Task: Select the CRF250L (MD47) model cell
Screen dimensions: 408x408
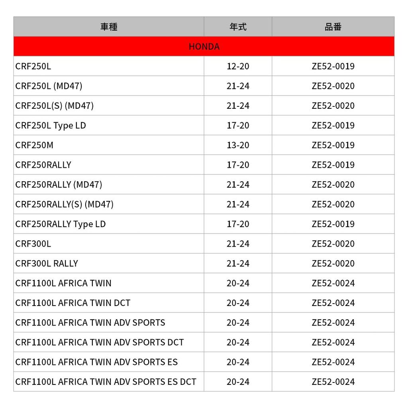Action: coord(49,86)
